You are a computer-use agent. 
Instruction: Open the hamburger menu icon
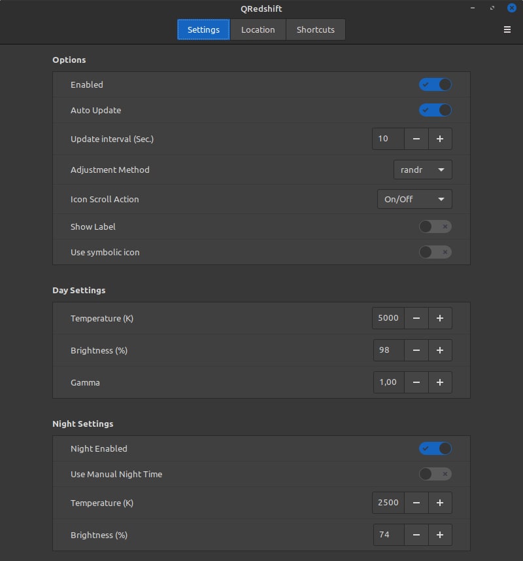(x=507, y=29)
